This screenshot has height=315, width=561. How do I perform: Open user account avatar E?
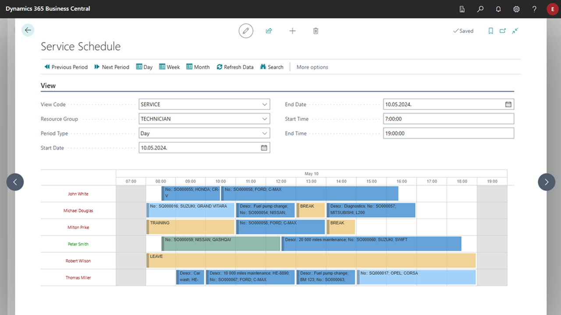(x=552, y=9)
